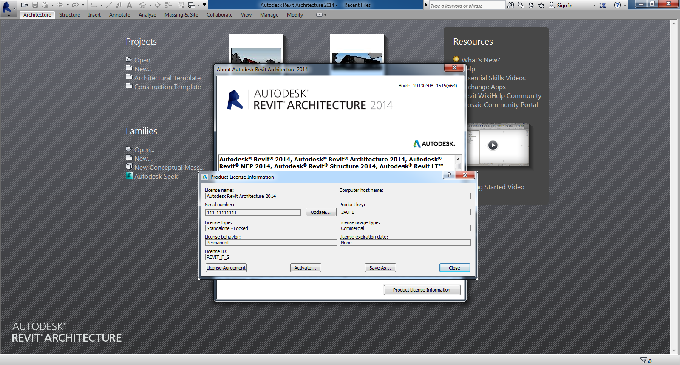
Task: Click the Save As... button
Action: pos(380,268)
